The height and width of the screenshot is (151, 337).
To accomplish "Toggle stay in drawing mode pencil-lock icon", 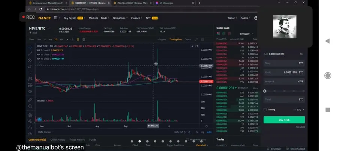I will pos(30,121).
